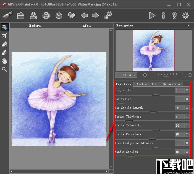Select the Eraser tool

(4, 53)
